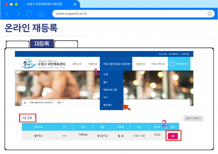This screenshot has height=154, width=218.
Task: Close the 수영구 국민체육센터 browser tab
Action: pos(75,4)
